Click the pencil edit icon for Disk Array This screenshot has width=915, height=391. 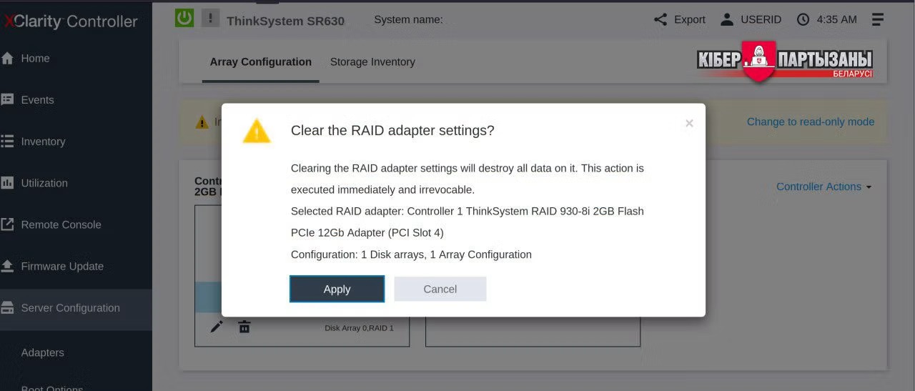point(217,327)
